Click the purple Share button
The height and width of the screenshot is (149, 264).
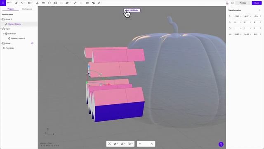257,3
